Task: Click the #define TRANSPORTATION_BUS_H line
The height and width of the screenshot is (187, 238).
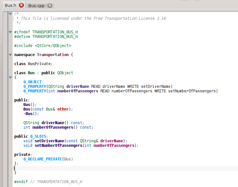Action: tap(46, 37)
